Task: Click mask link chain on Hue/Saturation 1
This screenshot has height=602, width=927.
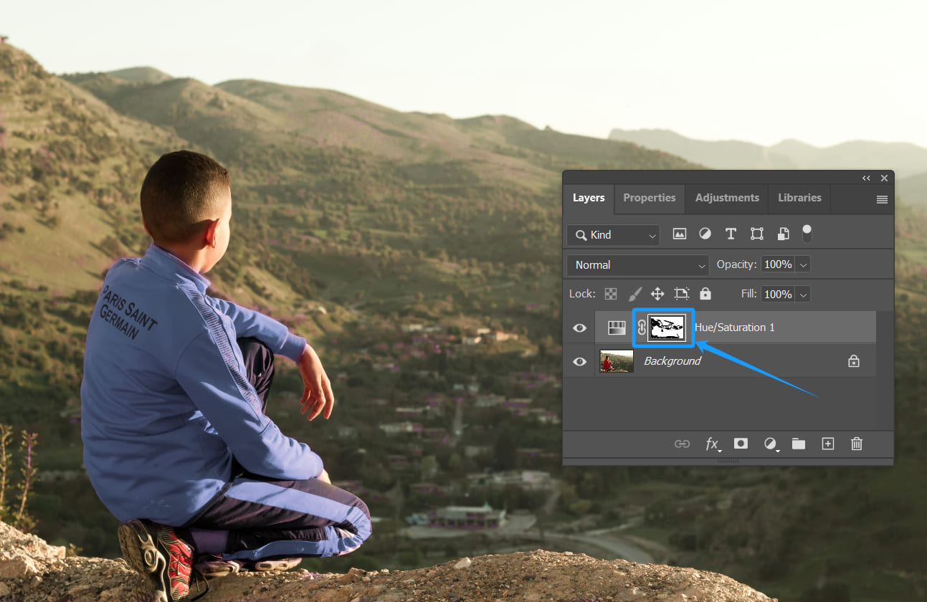Action: [x=642, y=328]
